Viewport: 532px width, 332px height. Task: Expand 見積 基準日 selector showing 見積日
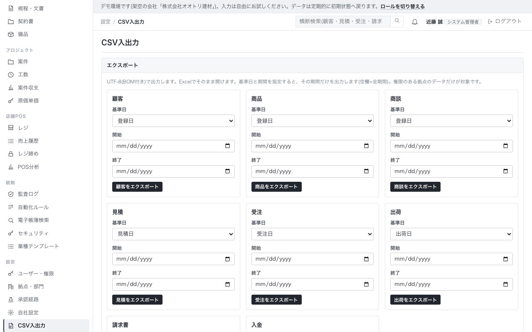pos(173,234)
